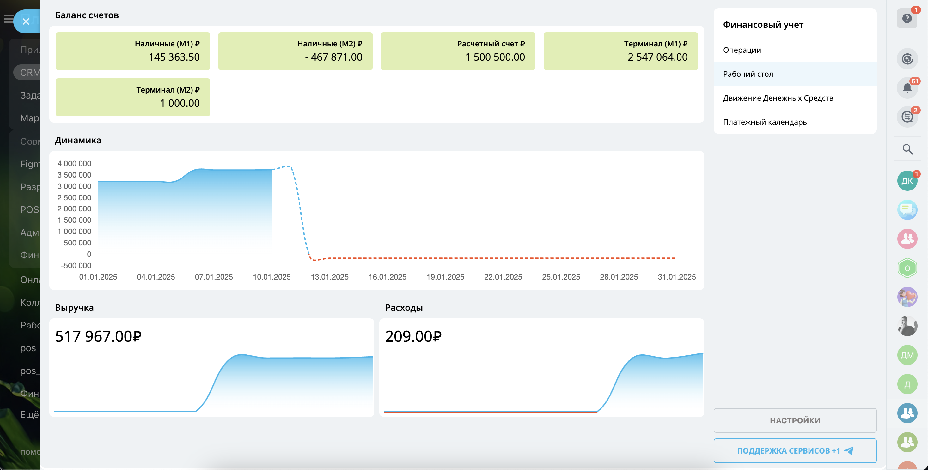This screenshot has height=470, width=928.
Task: Click the search magnifier icon
Action: click(x=907, y=149)
